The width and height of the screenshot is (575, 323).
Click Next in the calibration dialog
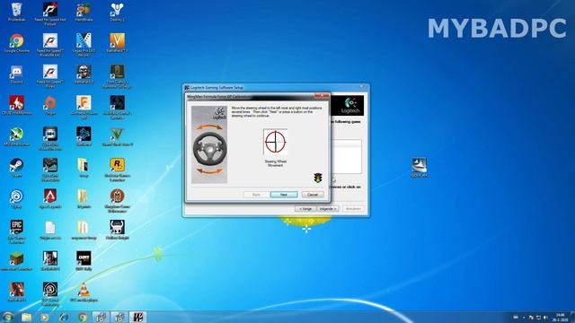[284, 195]
